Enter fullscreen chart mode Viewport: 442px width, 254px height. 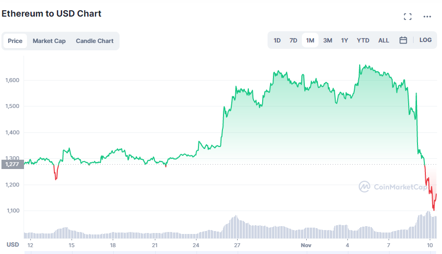(408, 17)
